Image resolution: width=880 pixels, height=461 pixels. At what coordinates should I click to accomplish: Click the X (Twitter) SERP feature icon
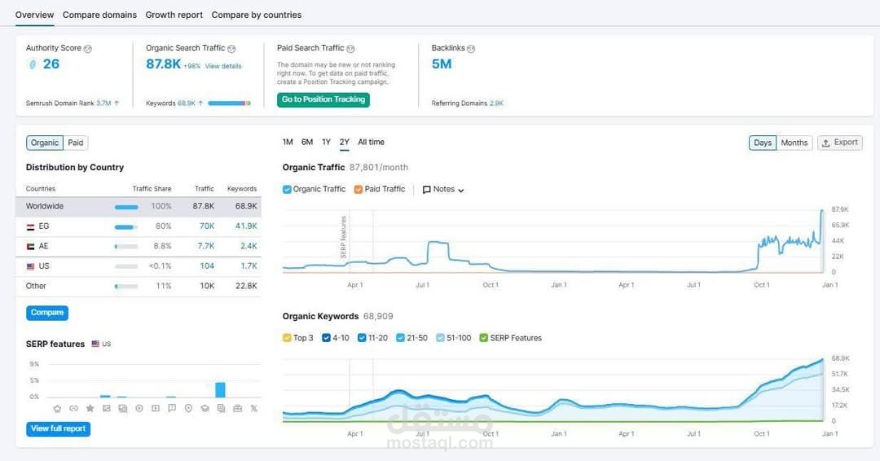[x=254, y=408]
